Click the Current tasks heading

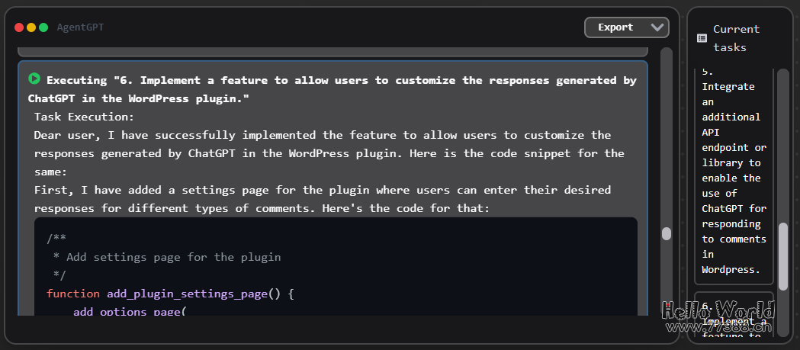point(736,38)
